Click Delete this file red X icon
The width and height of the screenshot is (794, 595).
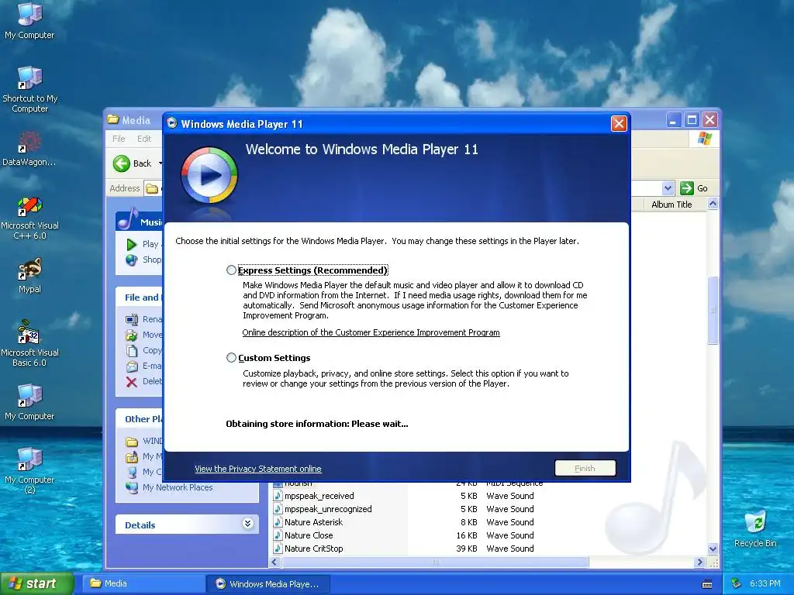(132, 381)
